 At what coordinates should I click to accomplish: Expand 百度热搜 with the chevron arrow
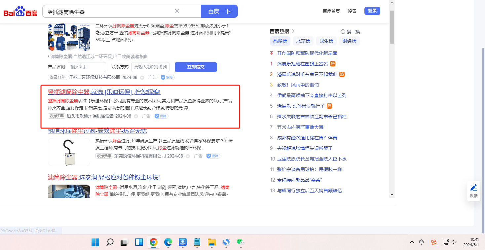tap(293, 31)
